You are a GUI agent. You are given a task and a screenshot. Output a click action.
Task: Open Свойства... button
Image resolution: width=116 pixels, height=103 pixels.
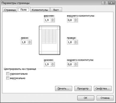coord(103,89)
